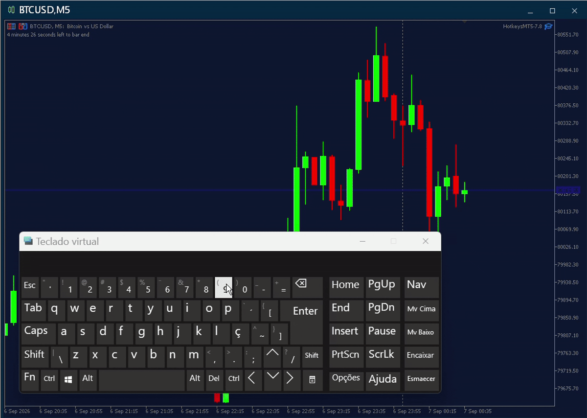Click the '4 minutes 26 seconds left to bar end' text

point(48,35)
